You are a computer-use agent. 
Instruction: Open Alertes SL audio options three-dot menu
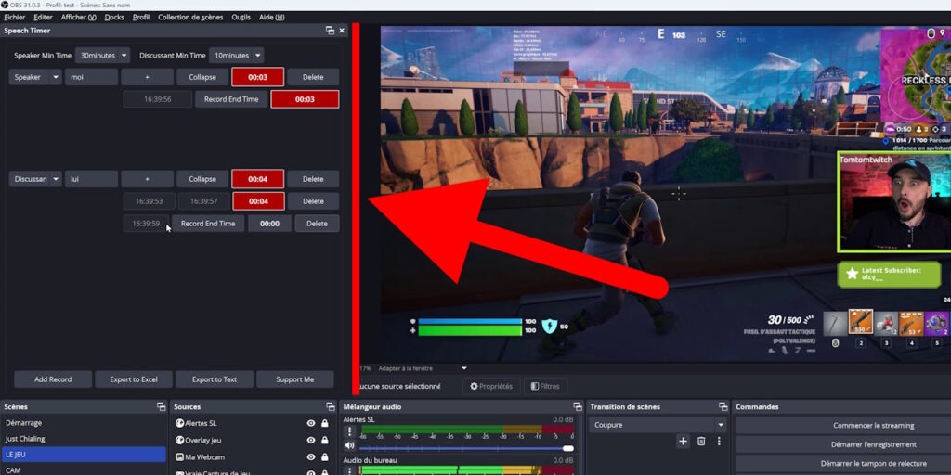point(350,431)
